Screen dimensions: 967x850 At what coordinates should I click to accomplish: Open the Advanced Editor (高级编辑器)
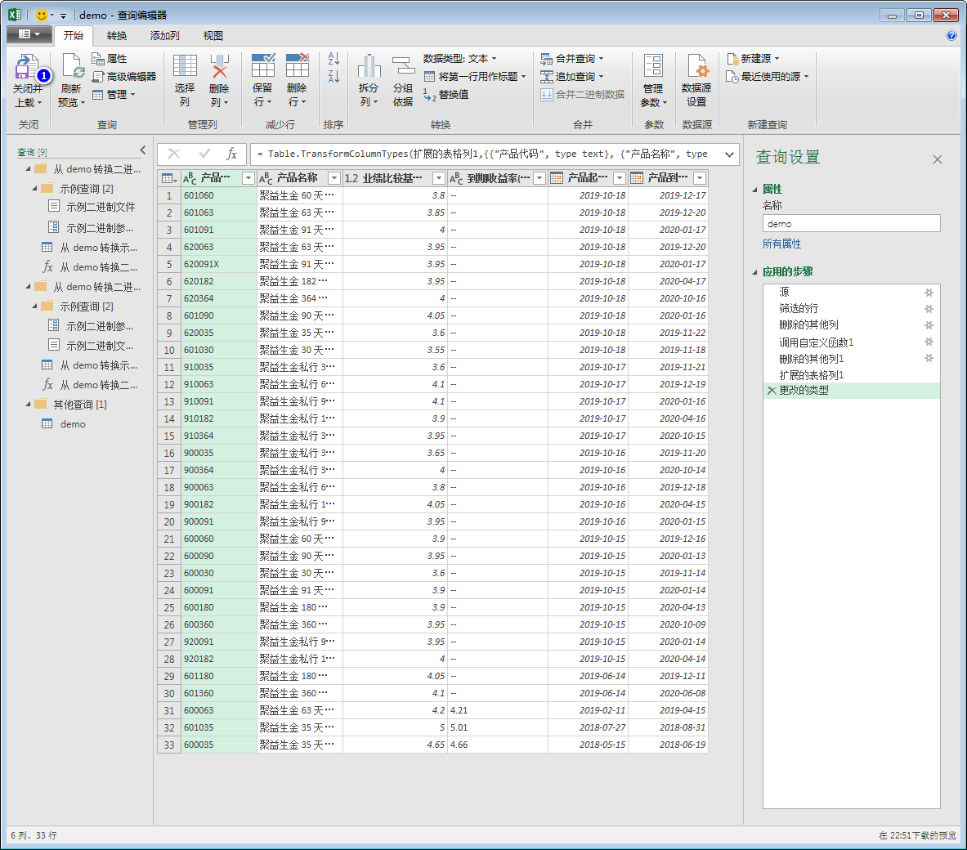pos(124,77)
